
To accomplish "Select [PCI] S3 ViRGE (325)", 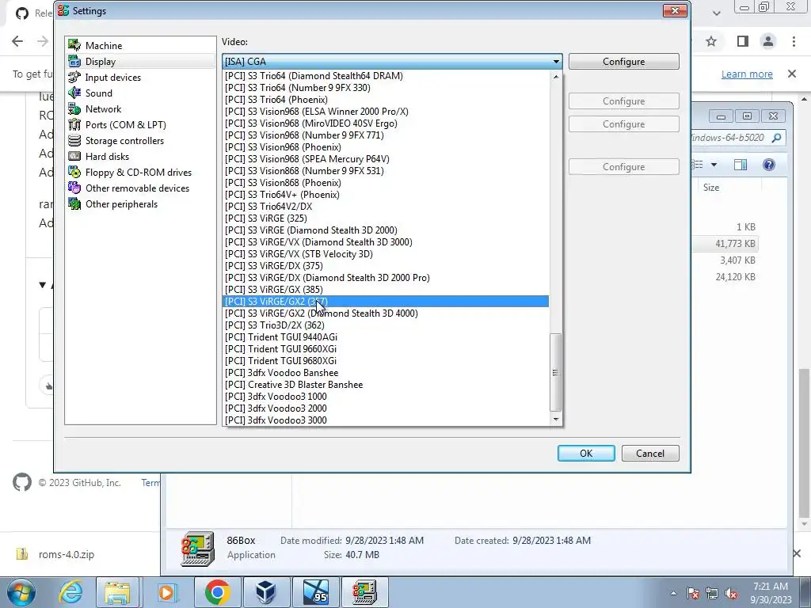I will [386, 218].
